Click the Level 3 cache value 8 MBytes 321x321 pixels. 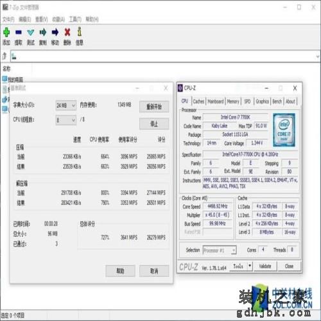coord(266,232)
